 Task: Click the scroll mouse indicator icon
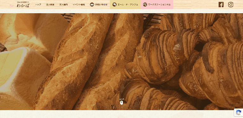[122, 103]
